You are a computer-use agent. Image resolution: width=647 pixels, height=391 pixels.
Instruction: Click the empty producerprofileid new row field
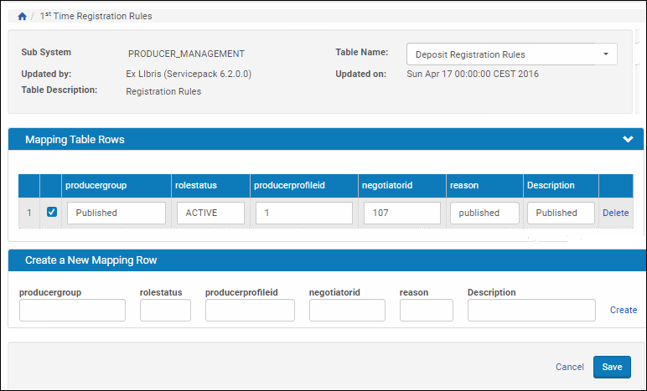tap(250, 311)
